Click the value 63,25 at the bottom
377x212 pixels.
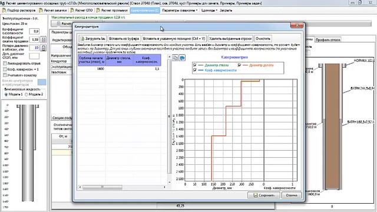click(180, 206)
